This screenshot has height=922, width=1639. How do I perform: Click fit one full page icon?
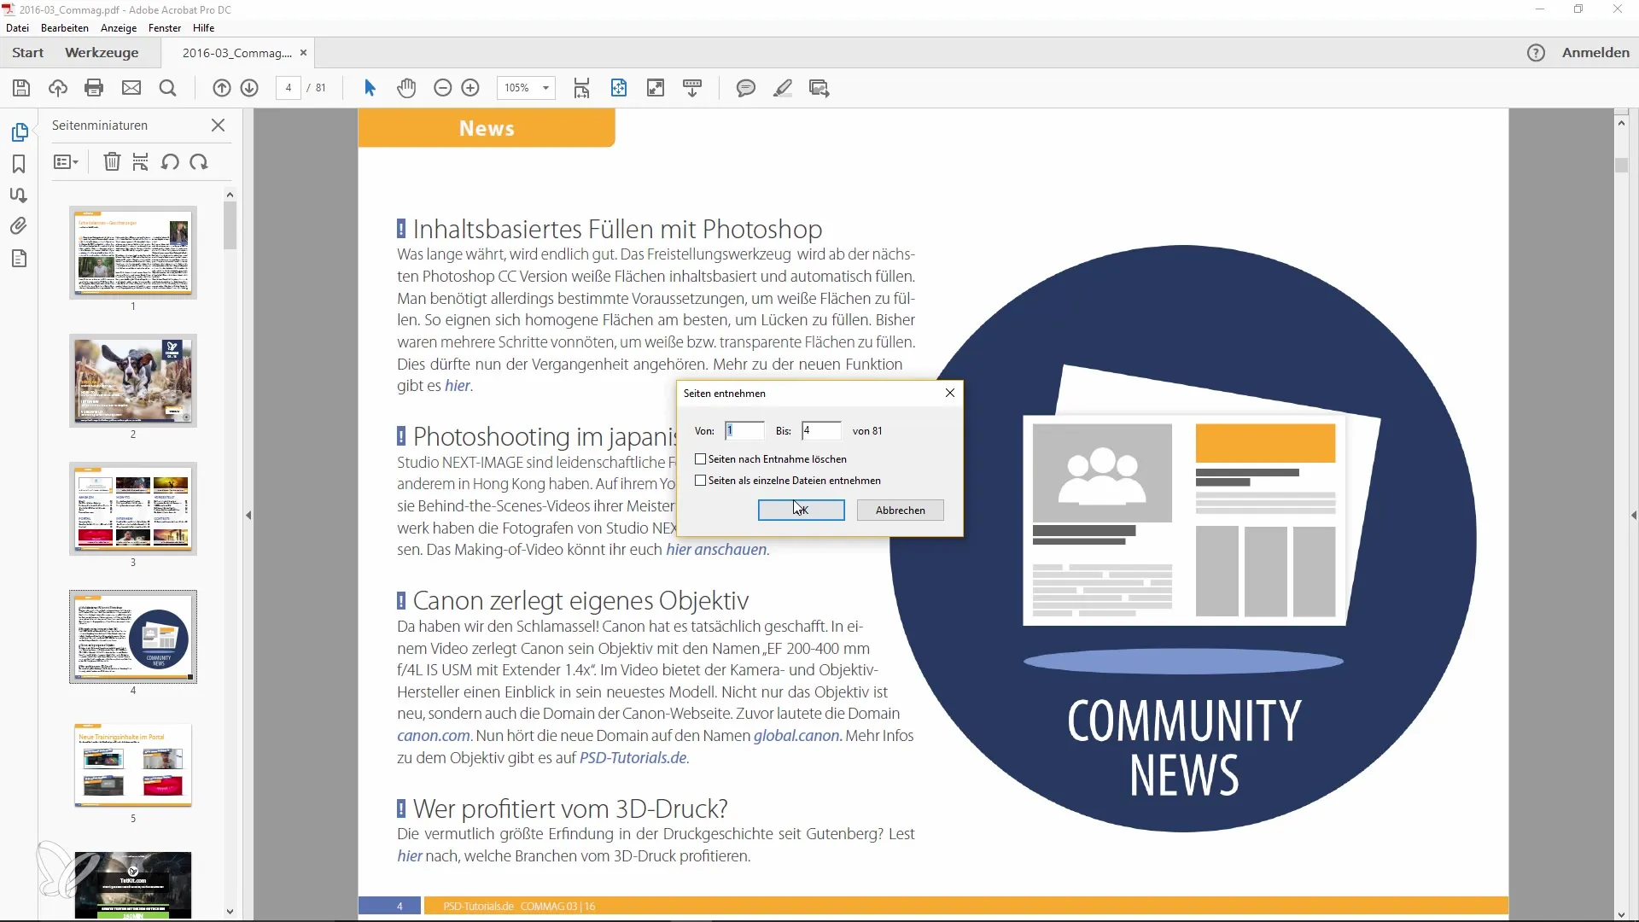tap(619, 88)
